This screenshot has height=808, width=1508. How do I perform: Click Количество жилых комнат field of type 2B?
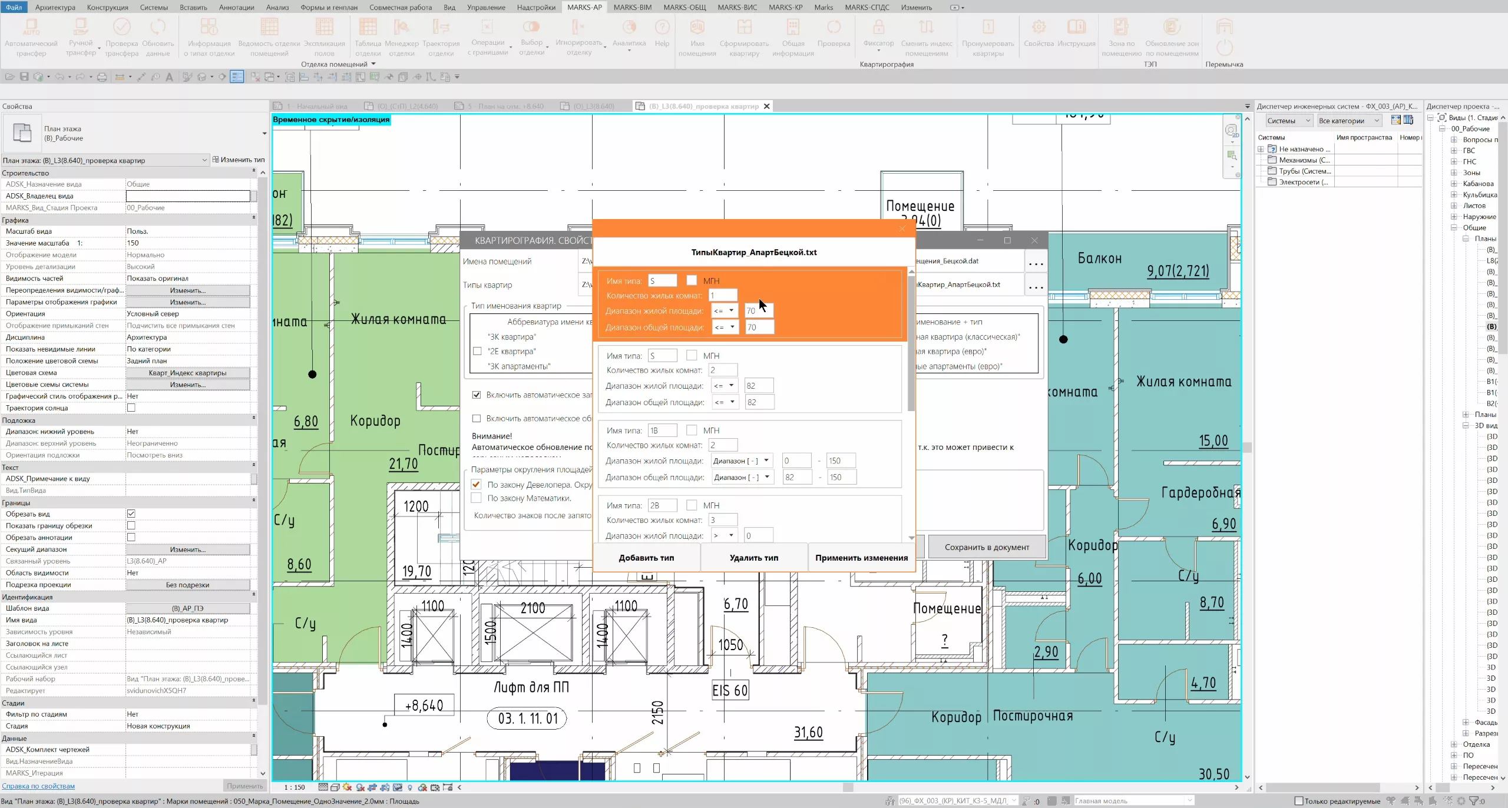(722, 520)
